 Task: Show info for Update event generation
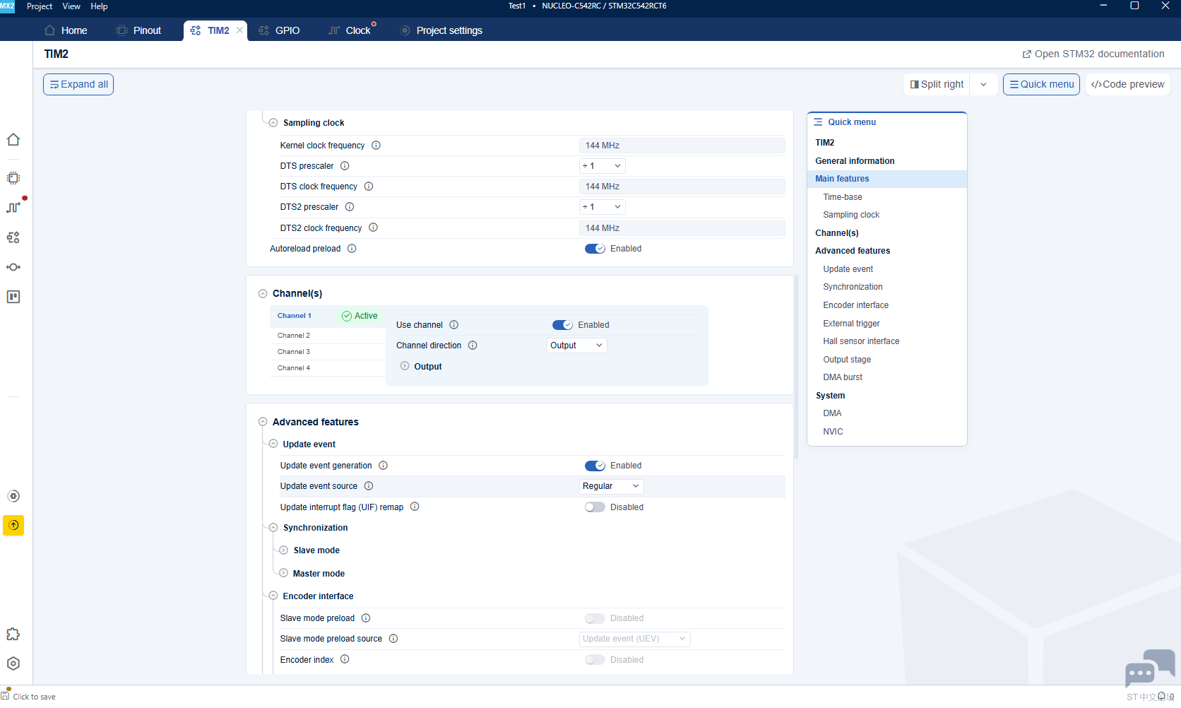tap(383, 466)
